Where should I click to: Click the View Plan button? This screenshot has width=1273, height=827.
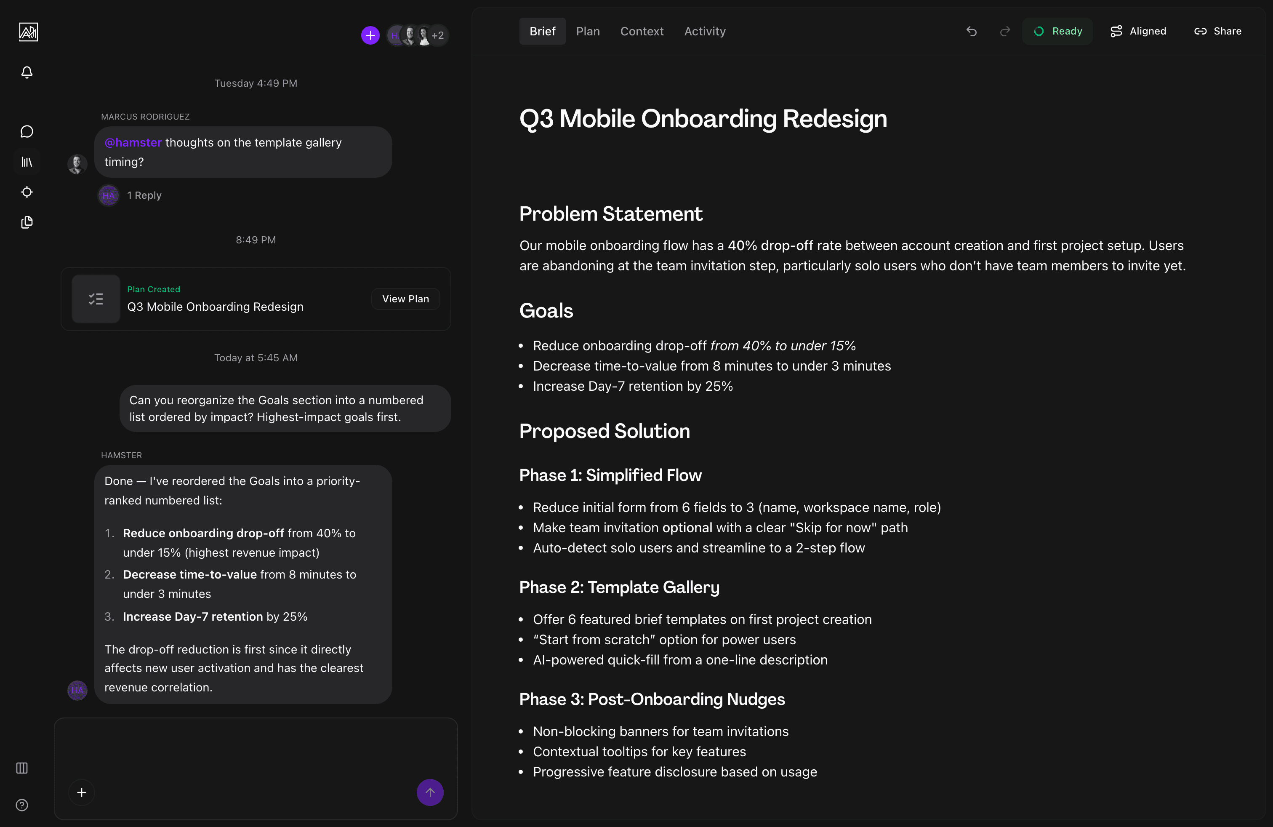[405, 299]
